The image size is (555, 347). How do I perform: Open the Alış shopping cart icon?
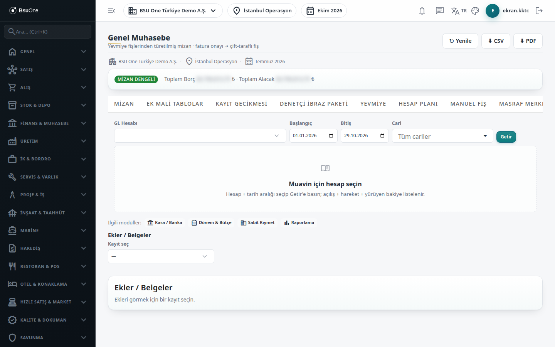(12, 88)
